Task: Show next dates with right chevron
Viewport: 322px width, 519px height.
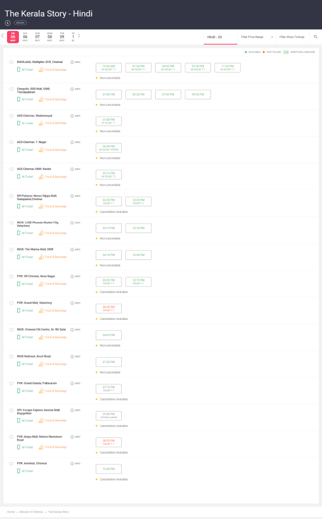Action: [79, 36]
